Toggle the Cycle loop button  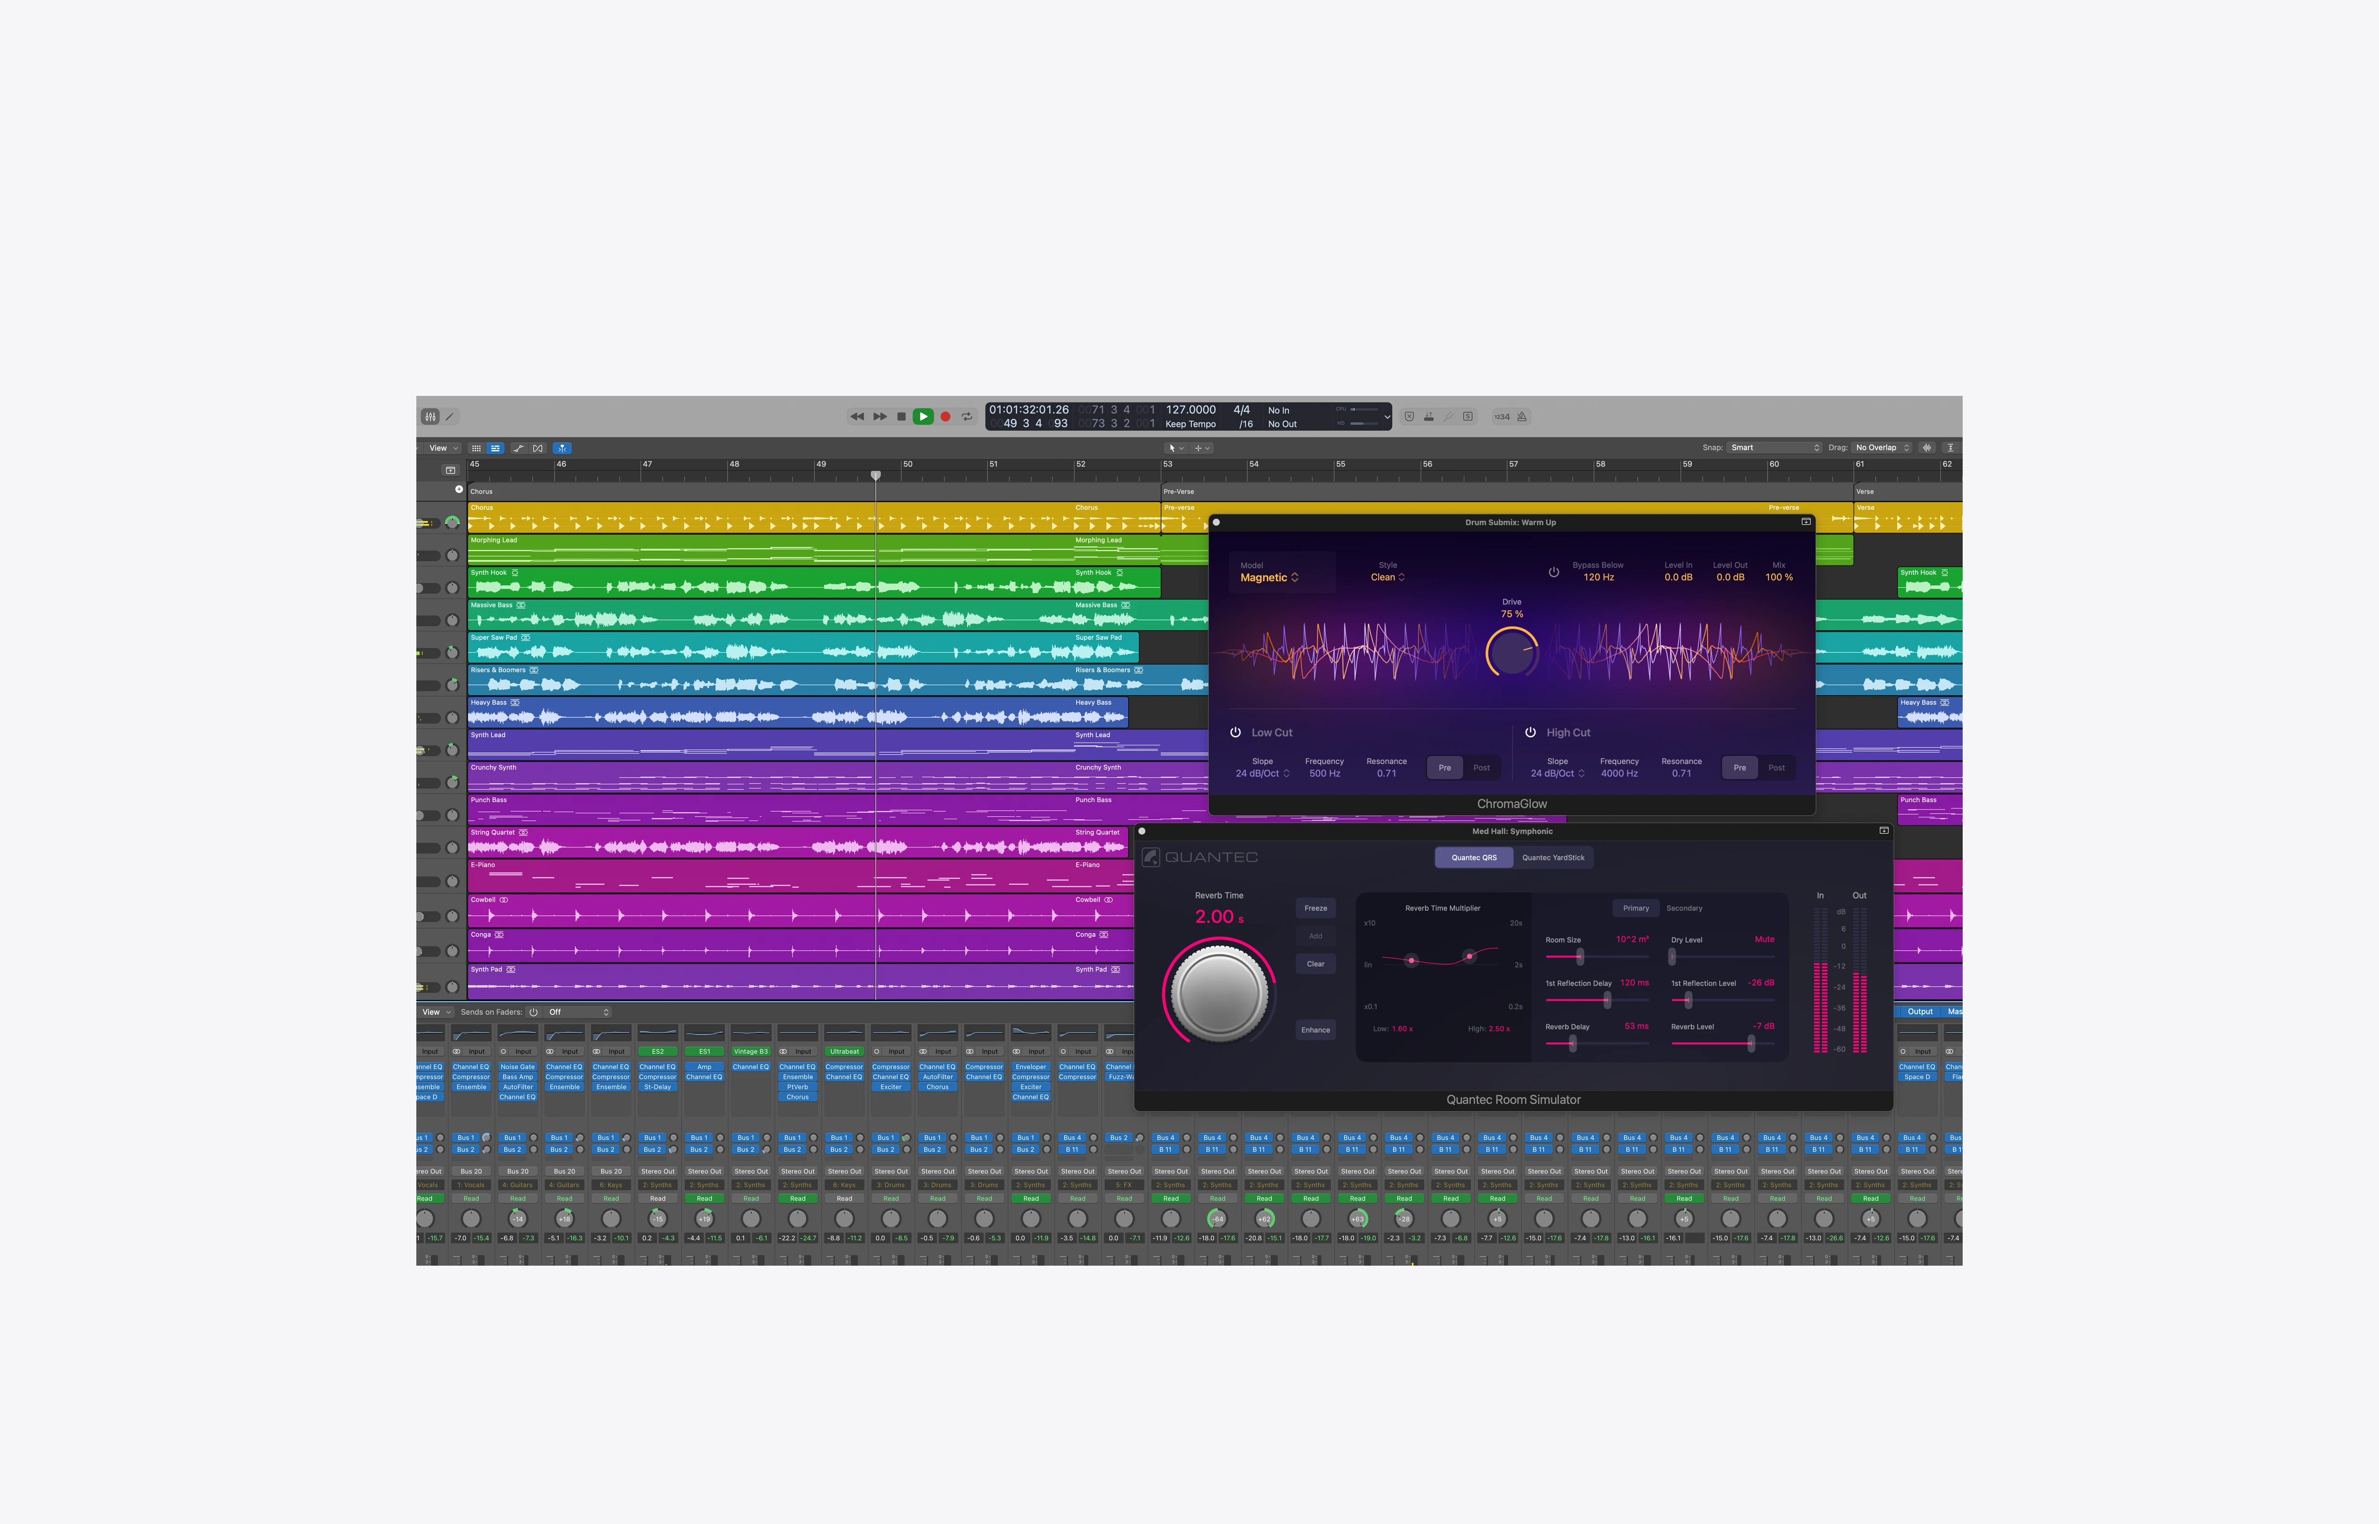pyautogui.click(x=967, y=417)
